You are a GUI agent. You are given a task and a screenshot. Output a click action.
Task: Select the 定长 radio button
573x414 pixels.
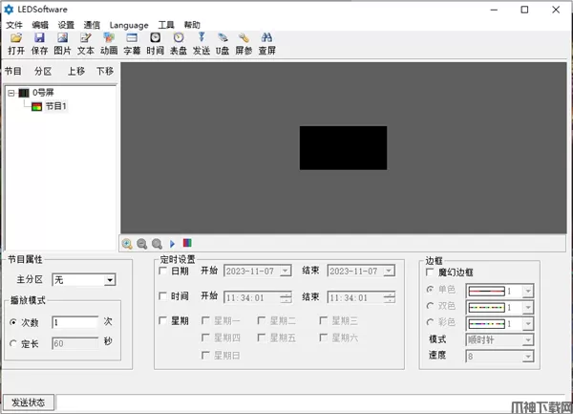tap(13, 342)
